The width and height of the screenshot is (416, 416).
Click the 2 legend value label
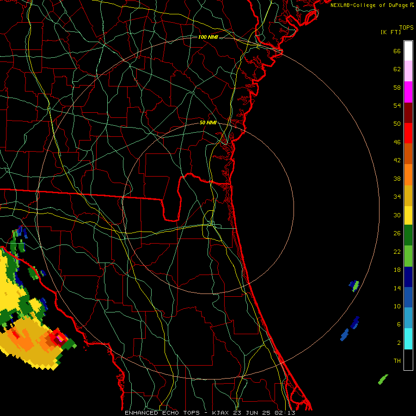point(399,343)
